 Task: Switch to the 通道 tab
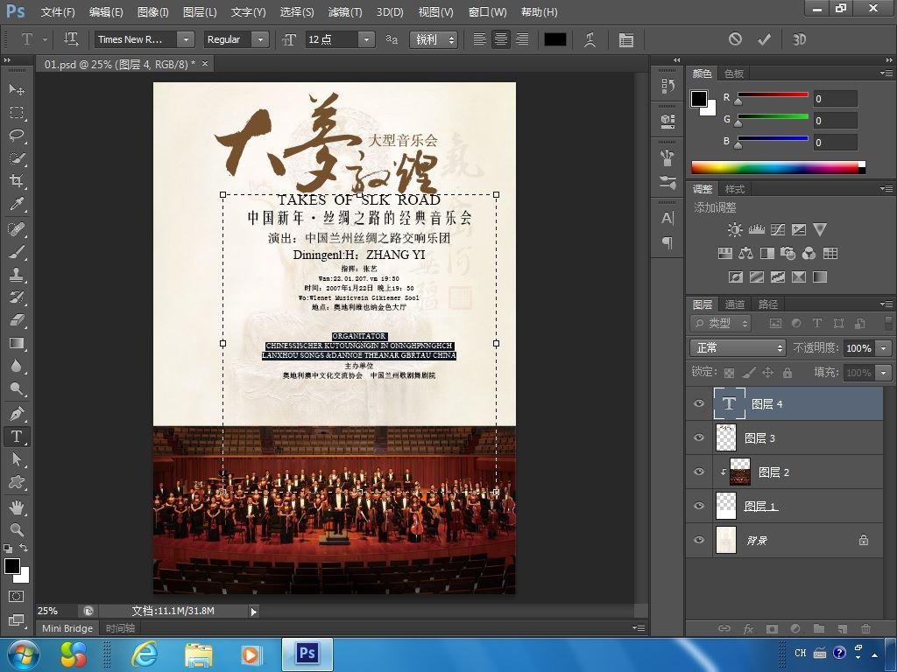[x=735, y=304]
